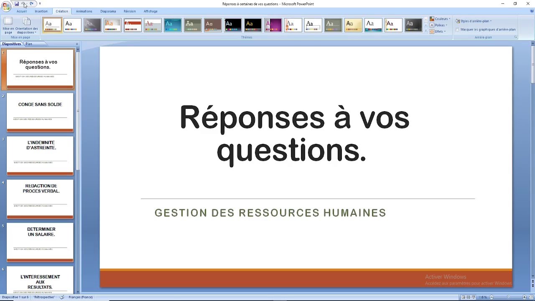
Task: Click the Mise en page icon
Action: coord(8,26)
